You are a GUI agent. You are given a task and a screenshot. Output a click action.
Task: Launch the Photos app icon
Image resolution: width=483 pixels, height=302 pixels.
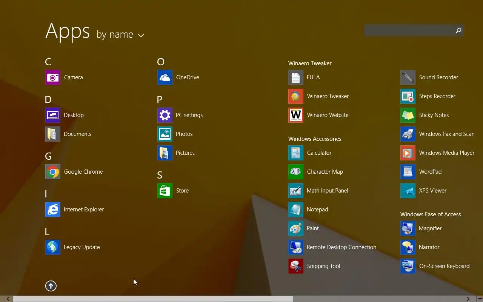click(x=165, y=134)
